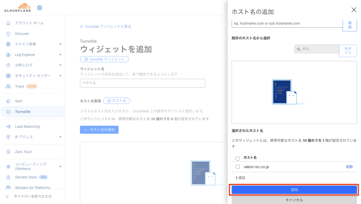361x204 pixels.
Task: Click the ホスト名の追加 button
Action: click(x=99, y=130)
